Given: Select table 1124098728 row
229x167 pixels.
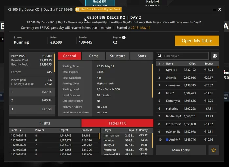Looking at the screenshot, I should [x=54, y=150].
